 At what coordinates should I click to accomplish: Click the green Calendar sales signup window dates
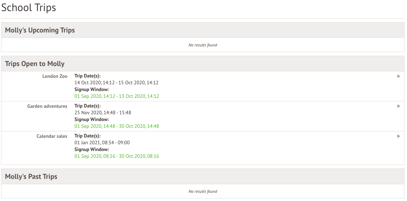tap(117, 156)
